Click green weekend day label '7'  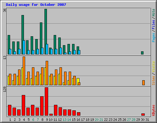tap(38, 120)
